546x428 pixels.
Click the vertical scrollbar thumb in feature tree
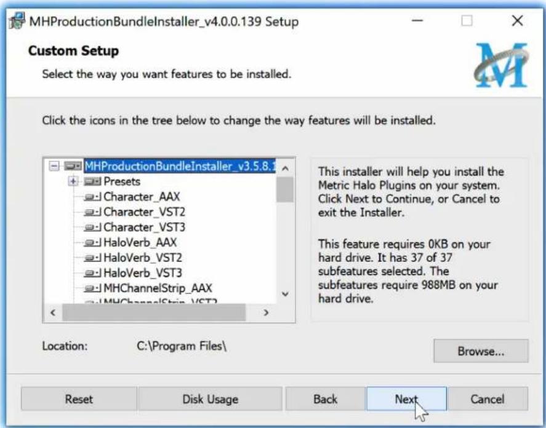point(285,189)
